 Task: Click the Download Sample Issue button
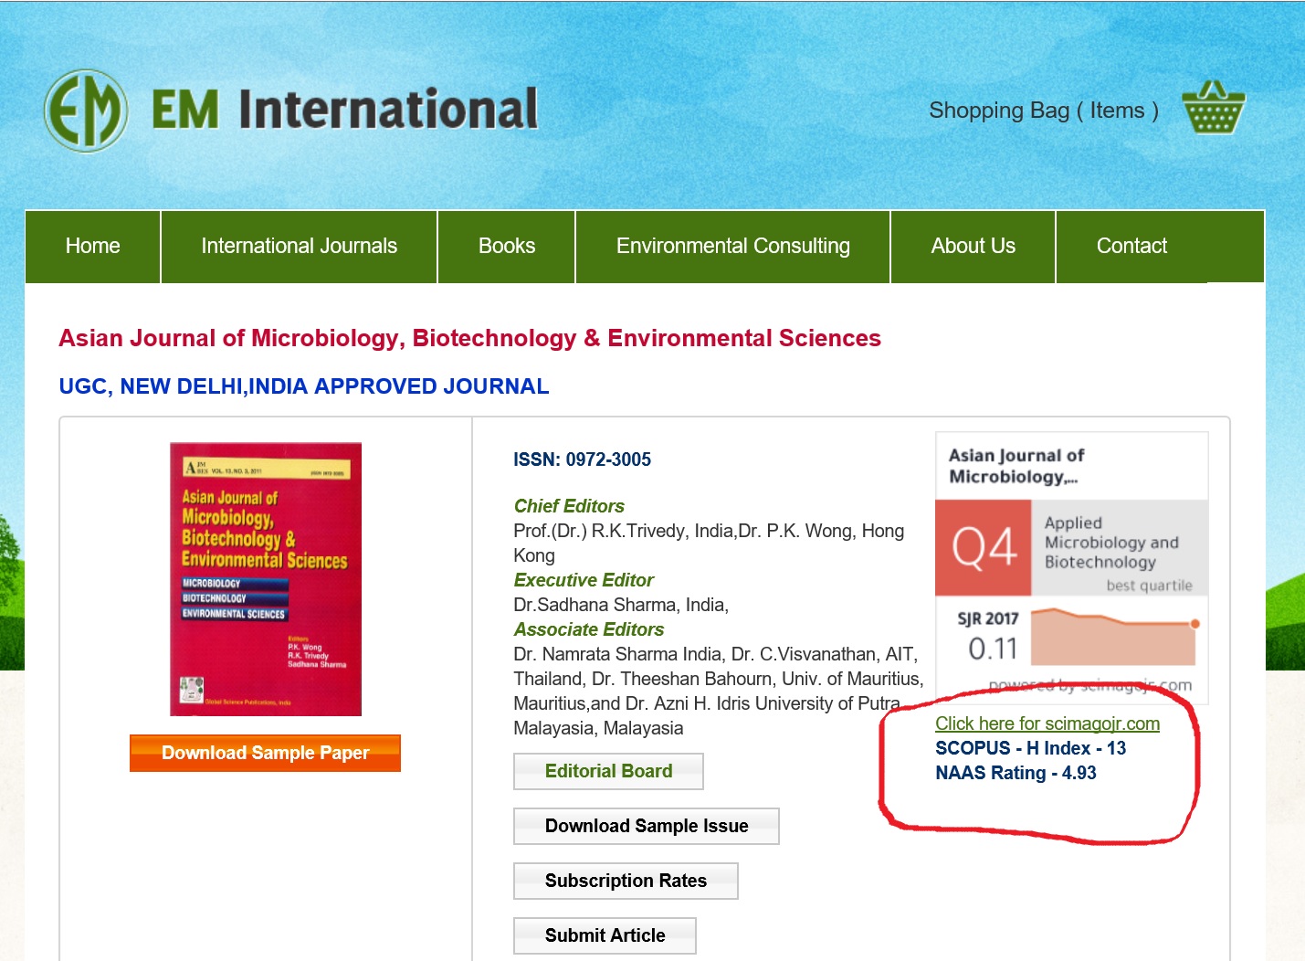(646, 826)
